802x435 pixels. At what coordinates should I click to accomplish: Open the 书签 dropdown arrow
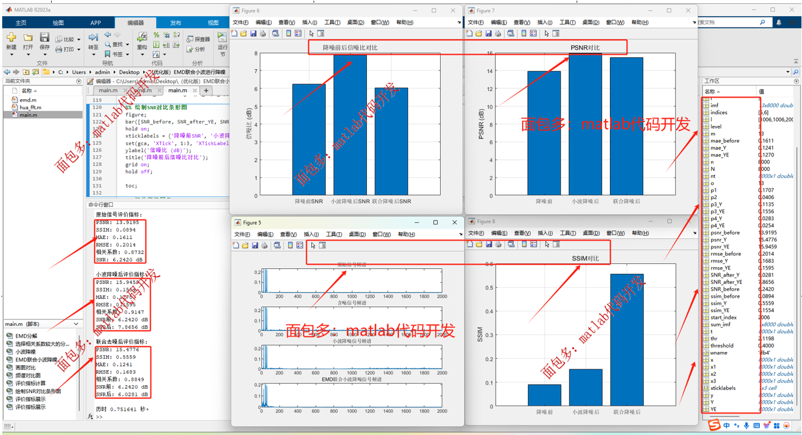point(128,54)
